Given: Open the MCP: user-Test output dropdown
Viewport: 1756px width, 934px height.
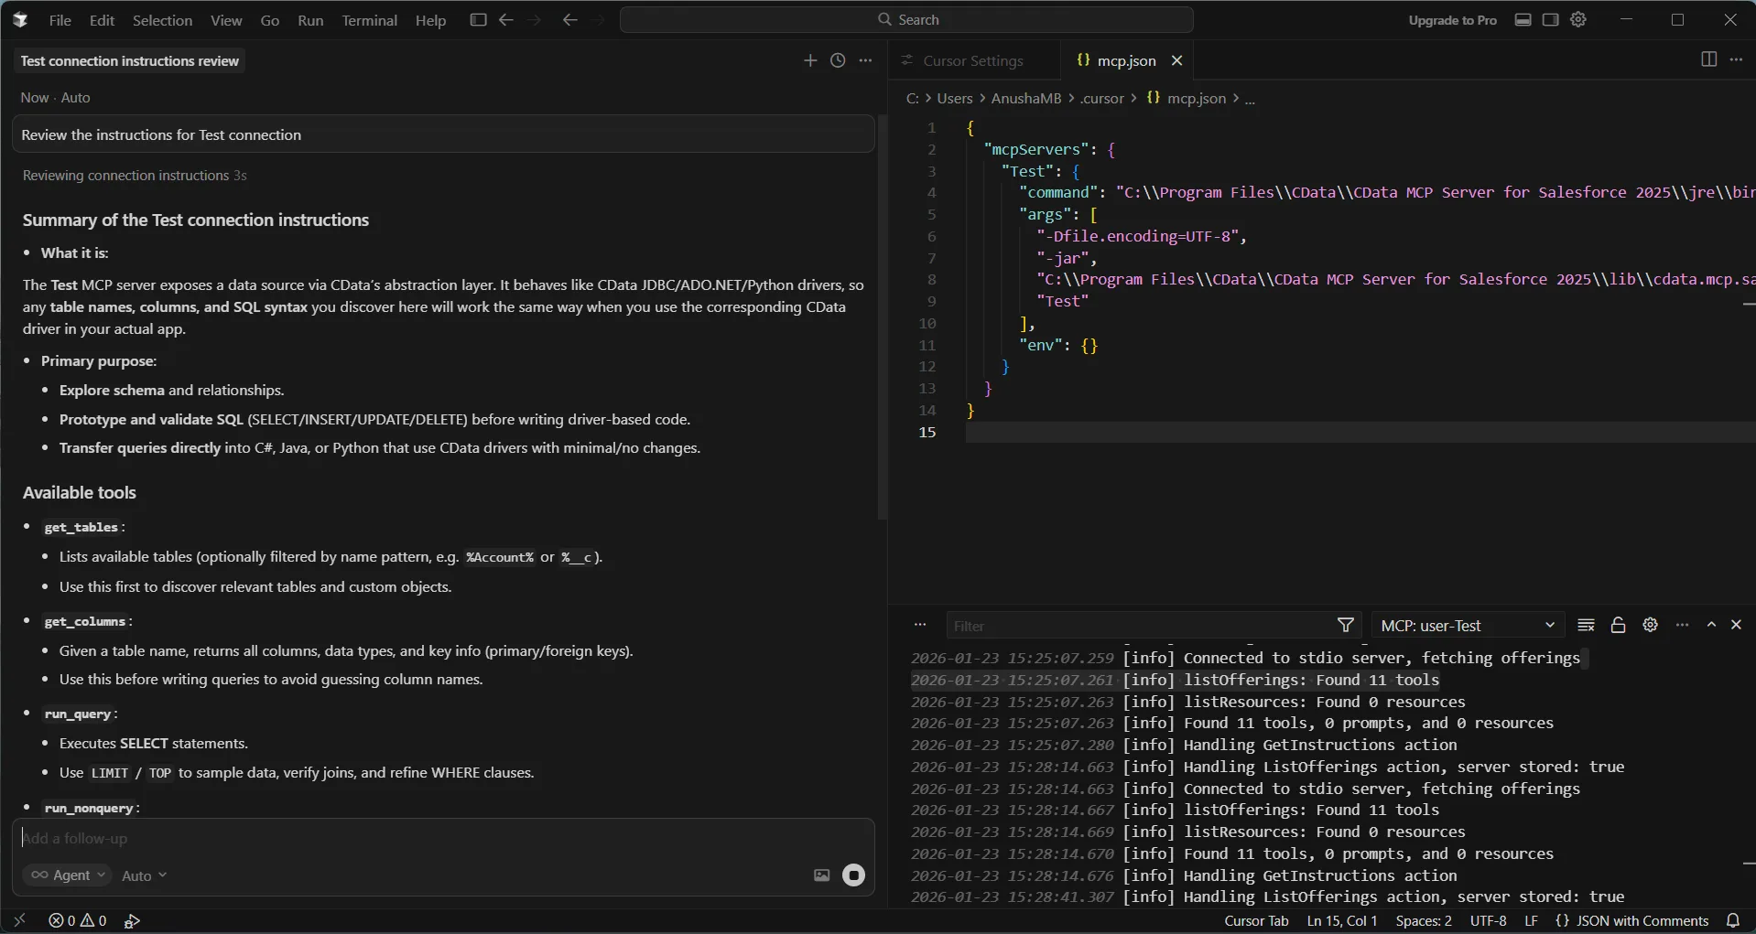Looking at the screenshot, I should tap(1468, 626).
